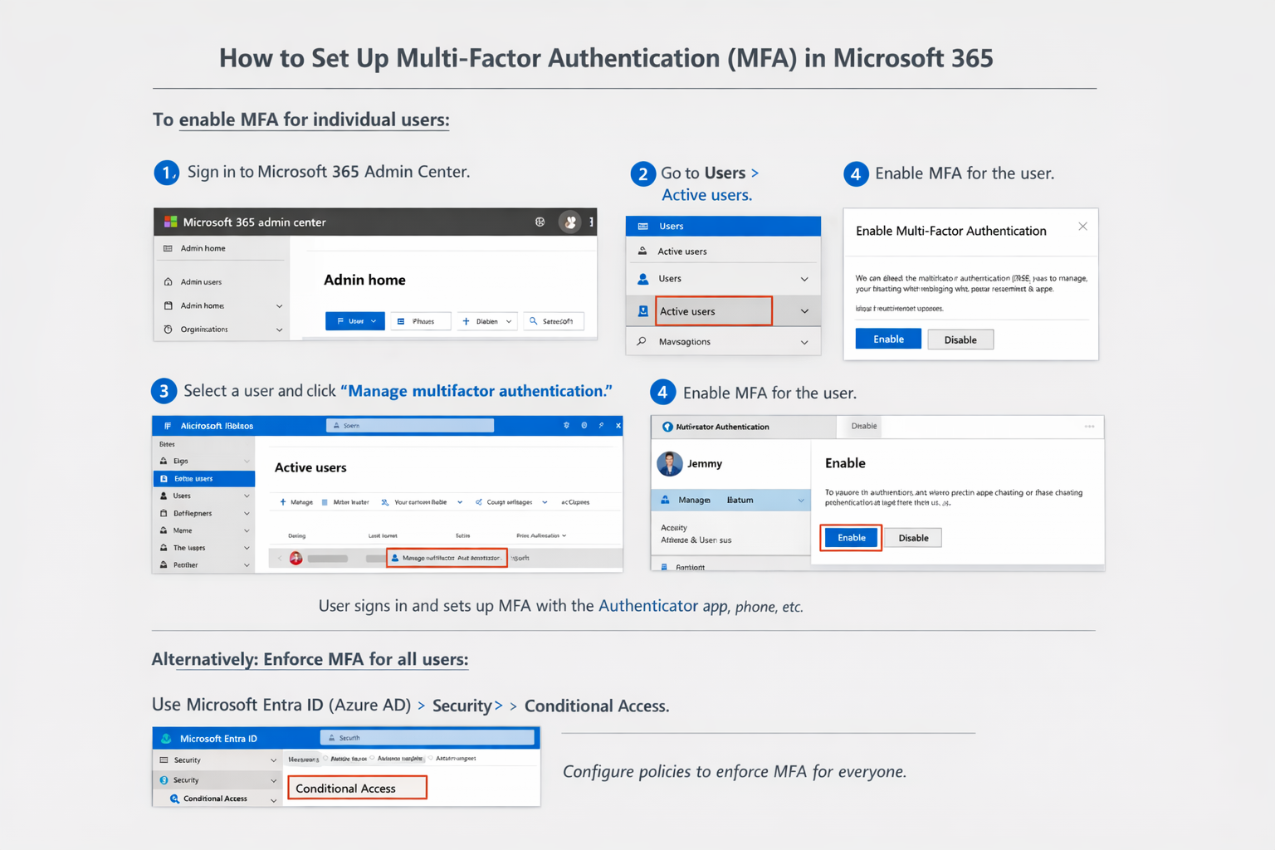Click the clipboard icon beside Deftlepners
Viewport: 1275px width, 850px height.
(164, 513)
